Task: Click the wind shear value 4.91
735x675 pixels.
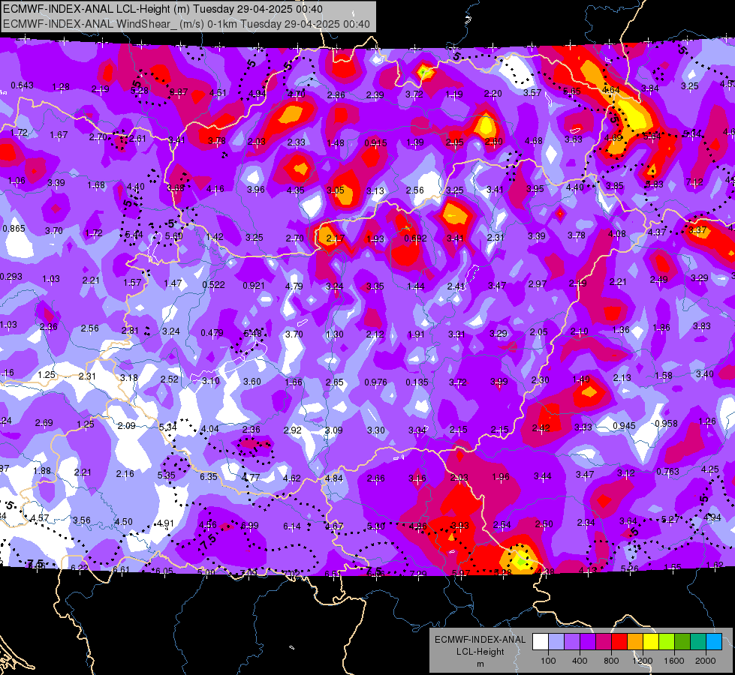Action: 165,523
